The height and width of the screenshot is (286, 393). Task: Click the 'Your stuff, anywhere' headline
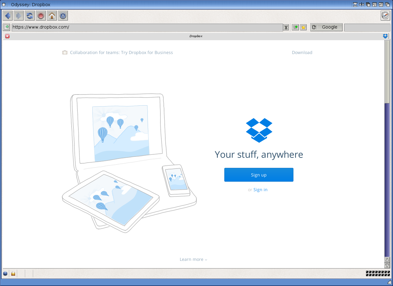[x=259, y=154]
